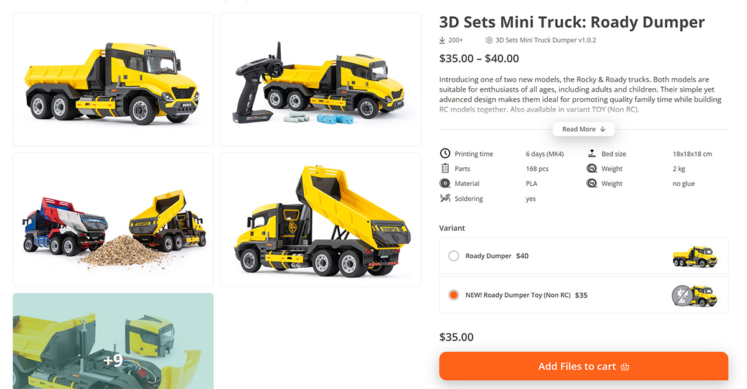The height and width of the screenshot is (389, 747).
Task: Select the Roady Dumper $40 variant
Action: click(x=584, y=256)
